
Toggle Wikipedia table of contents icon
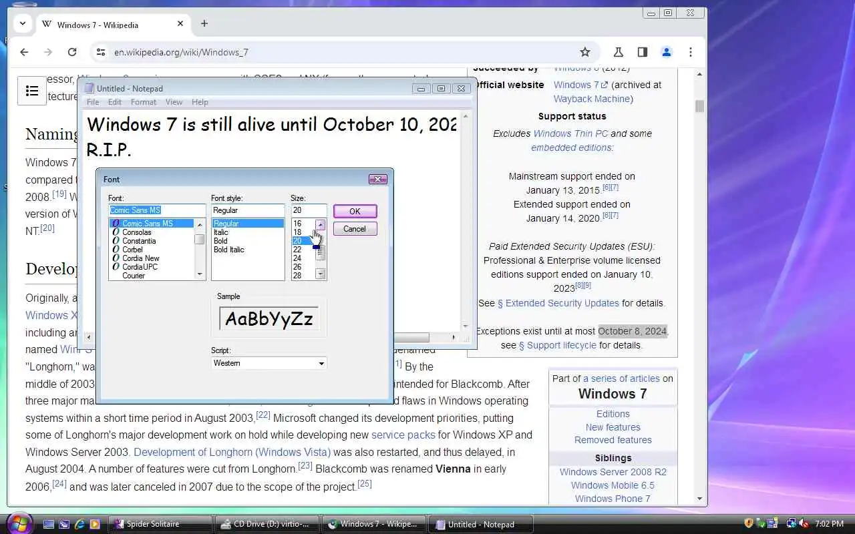[x=32, y=91]
